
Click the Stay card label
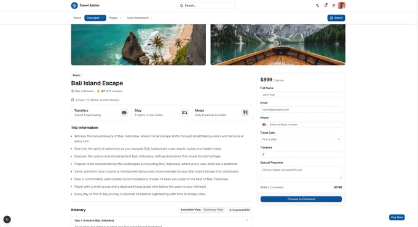point(138,110)
